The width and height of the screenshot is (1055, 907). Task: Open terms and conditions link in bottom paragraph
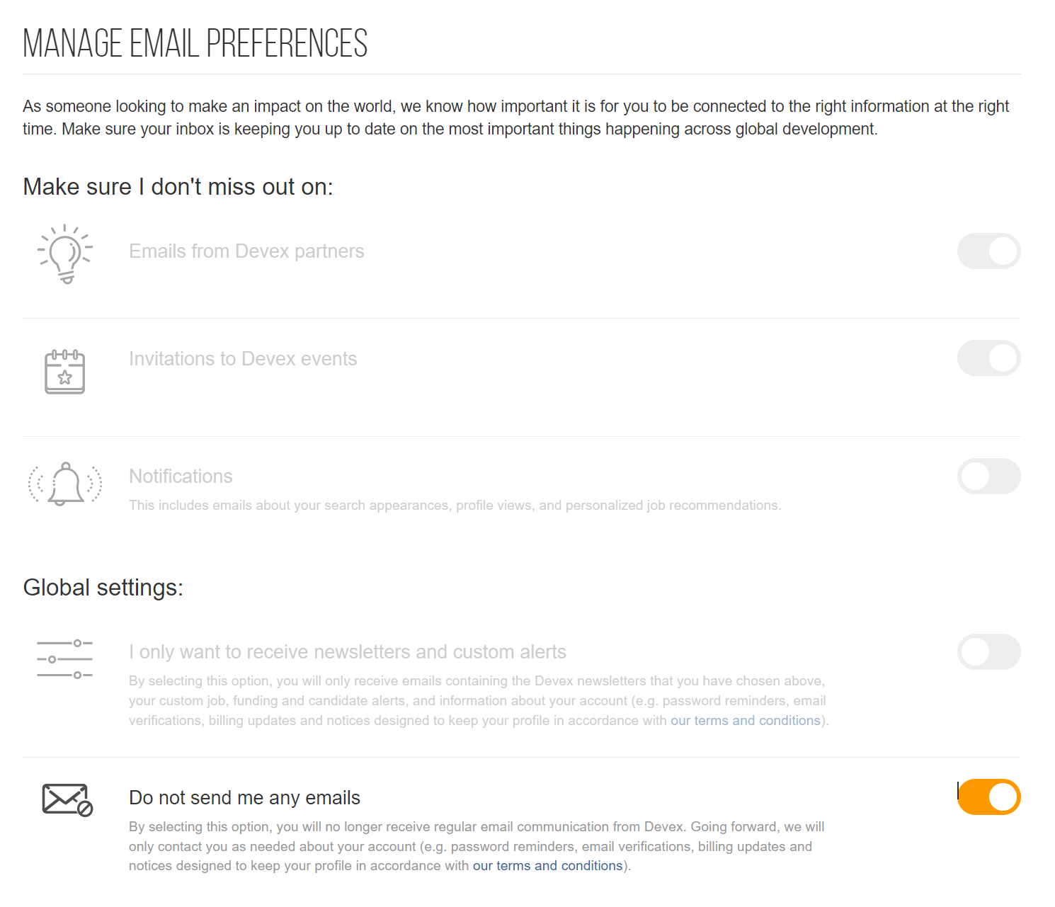click(547, 865)
